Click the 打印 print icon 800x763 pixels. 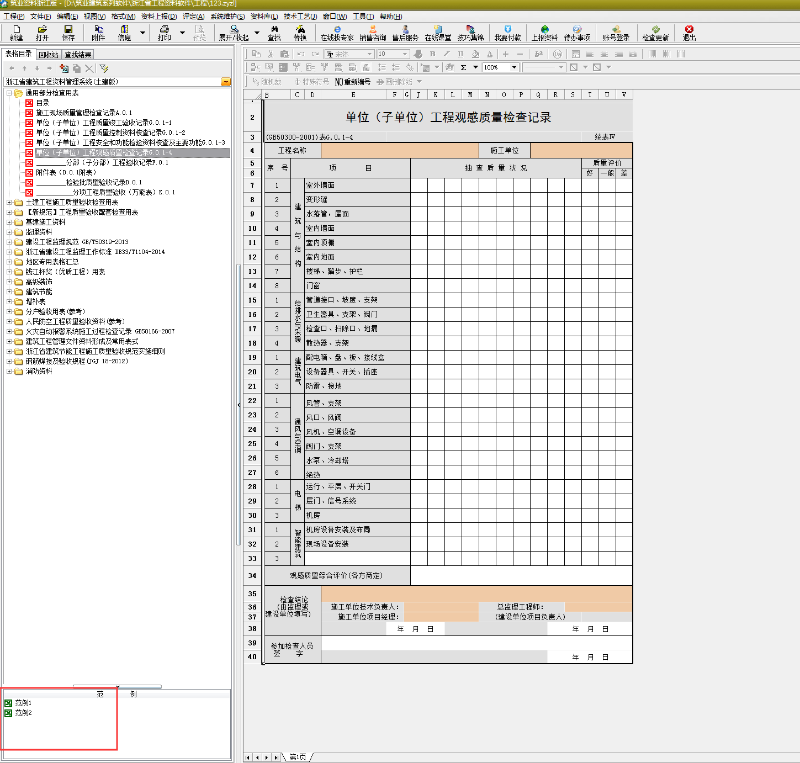164,33
